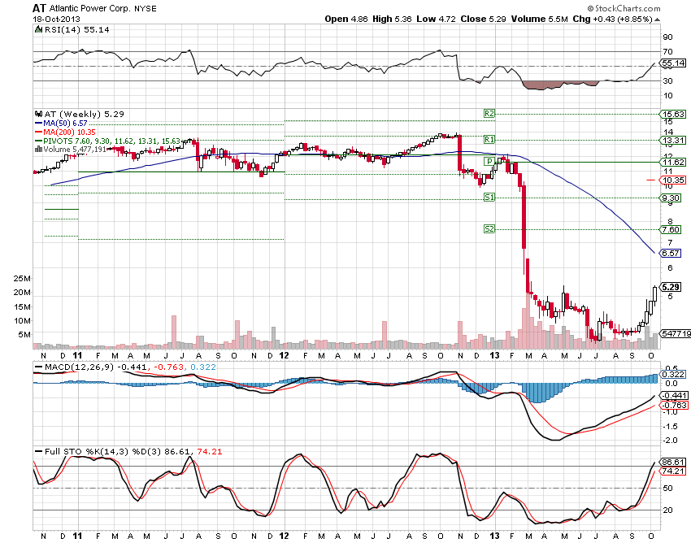This screenshot has width=691, height=543.
Task: Click the MACD(12,26,9) legend label
Action: 79,367
